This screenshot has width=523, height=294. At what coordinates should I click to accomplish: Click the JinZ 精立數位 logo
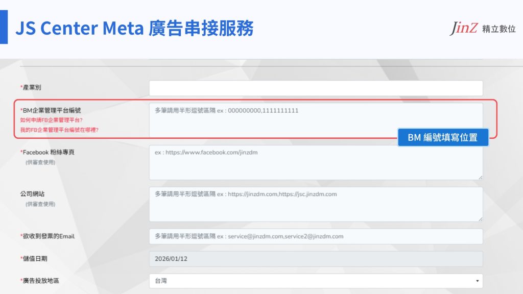(x=482, y=29)
